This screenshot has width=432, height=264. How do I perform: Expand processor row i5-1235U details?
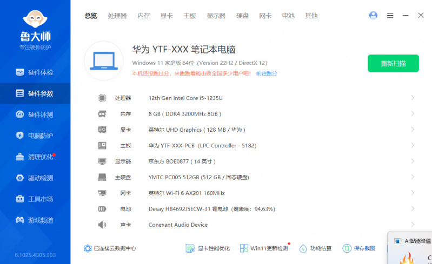pyautogui.click(x=413, y=98)
